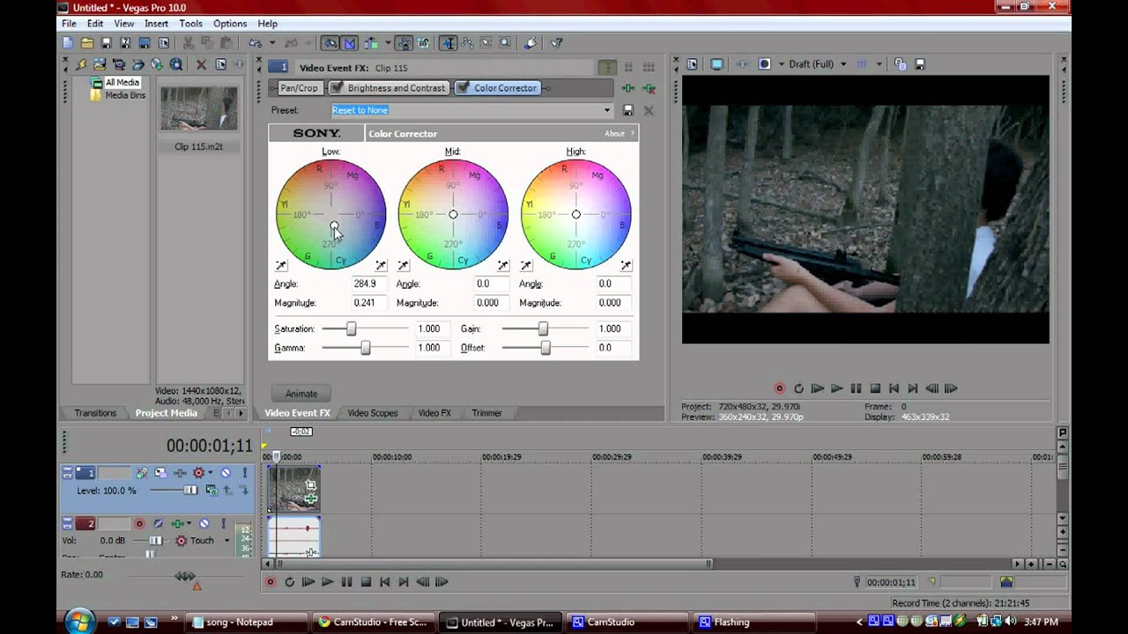
Task: Open the plug-in chain button in FX window
Action: pyautogui.click(x=628, y=88)
